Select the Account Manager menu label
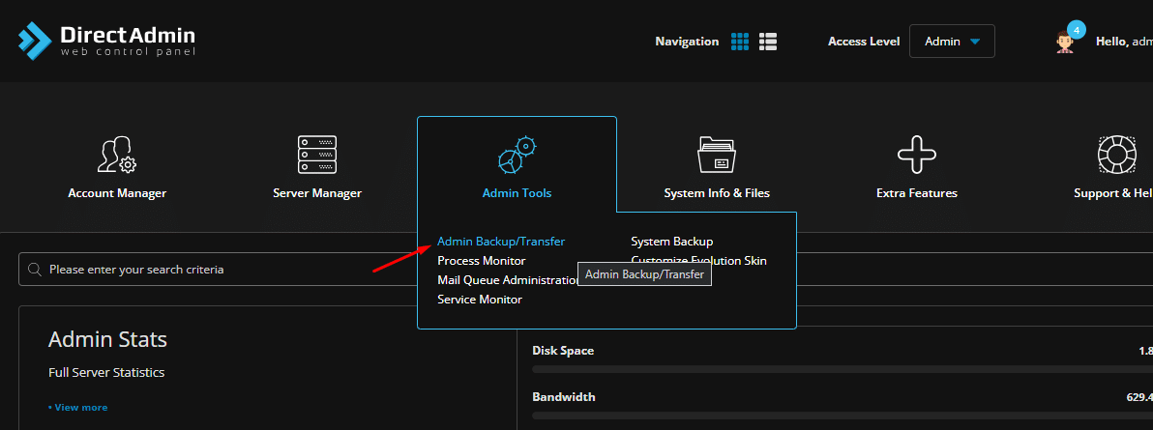Screen dimensions: 1153x430 (x=117, y=193)
